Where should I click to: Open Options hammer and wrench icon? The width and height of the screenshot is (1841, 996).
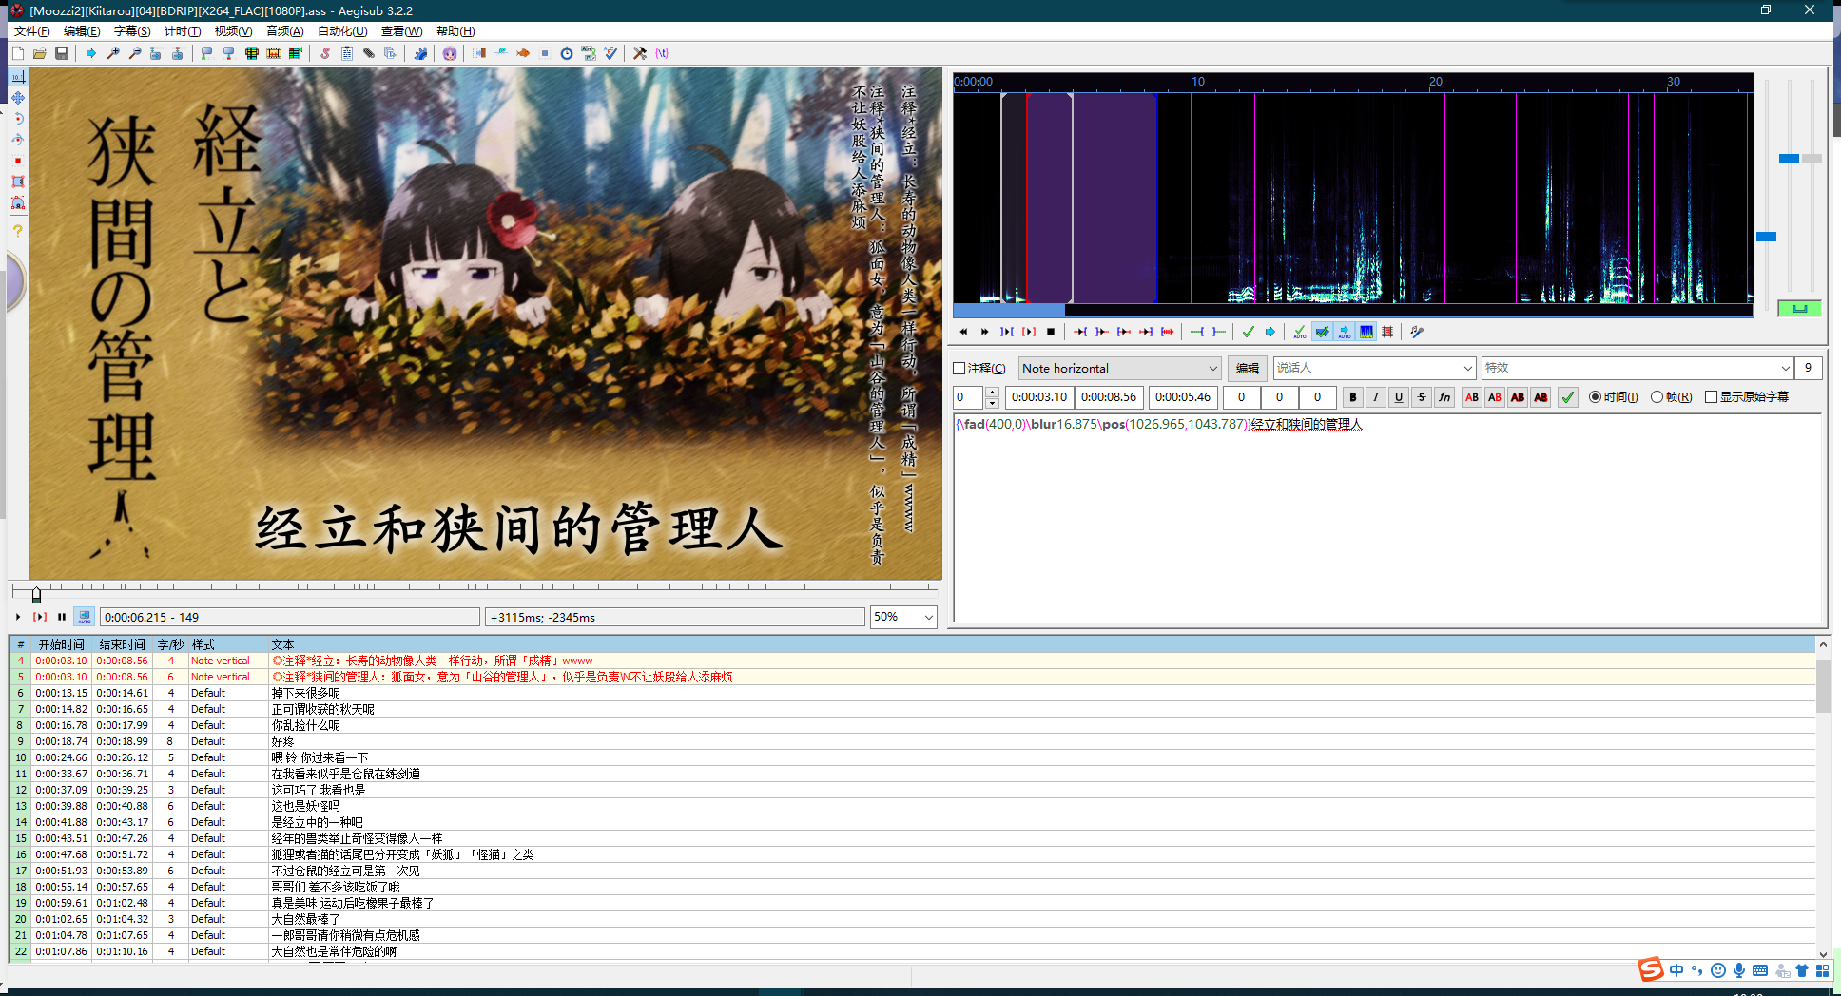pos(640,53)
